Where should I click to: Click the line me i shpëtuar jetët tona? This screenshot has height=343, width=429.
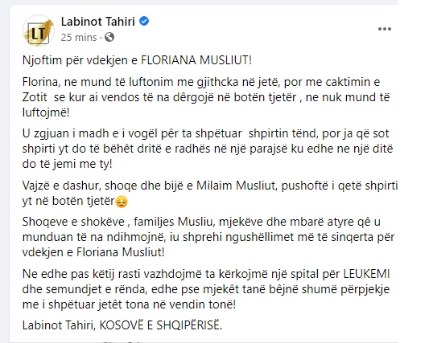click(129, 304)
